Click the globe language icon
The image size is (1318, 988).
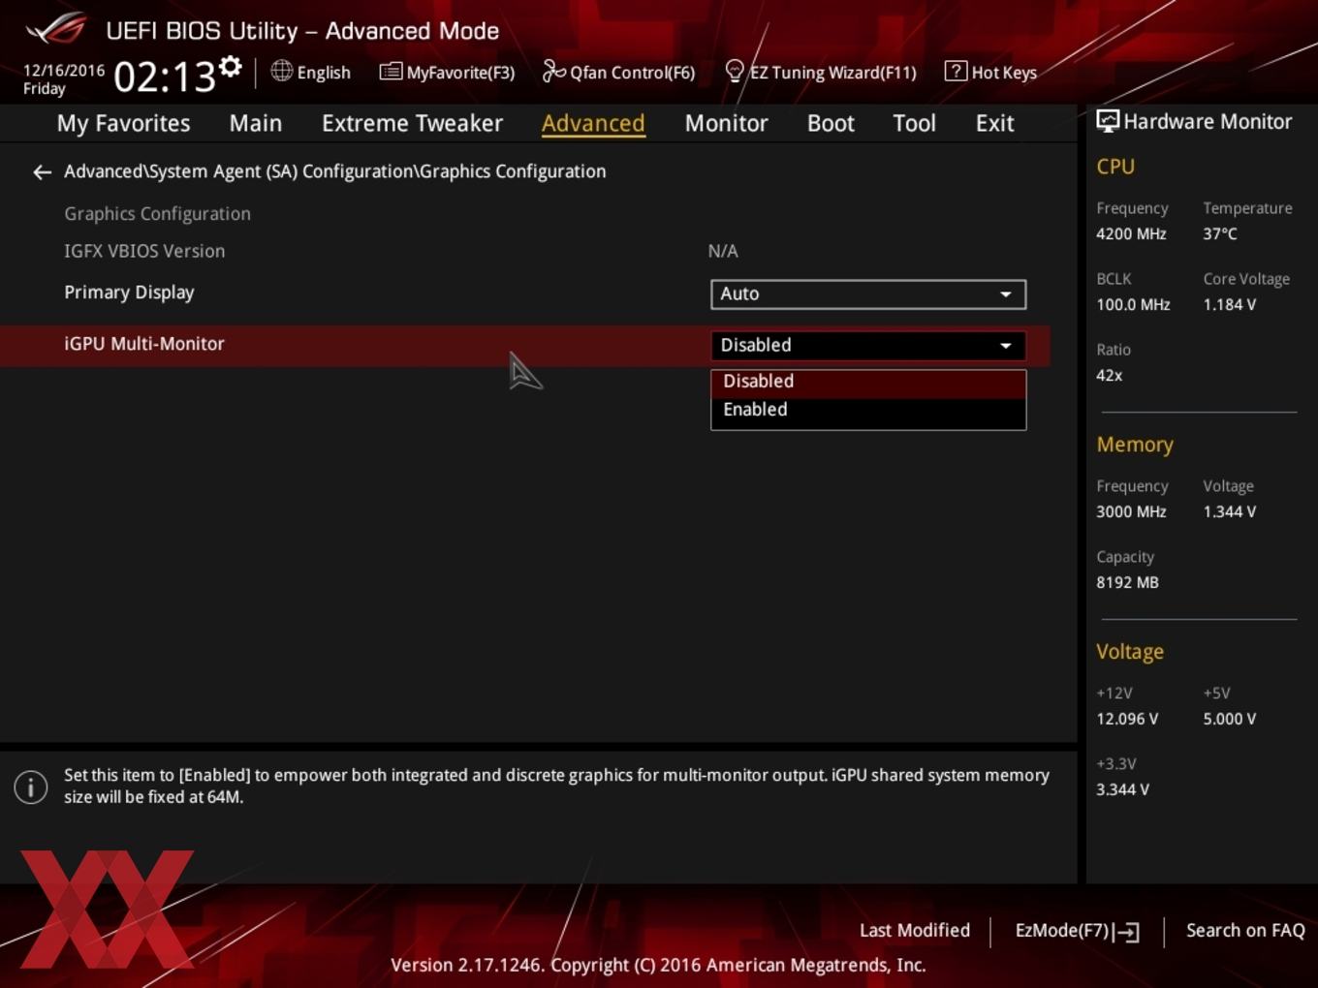click(281, 71)
